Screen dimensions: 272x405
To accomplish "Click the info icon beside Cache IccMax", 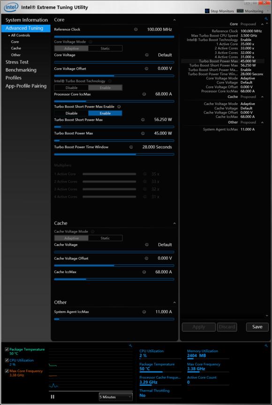I will (x=144, y=272).
